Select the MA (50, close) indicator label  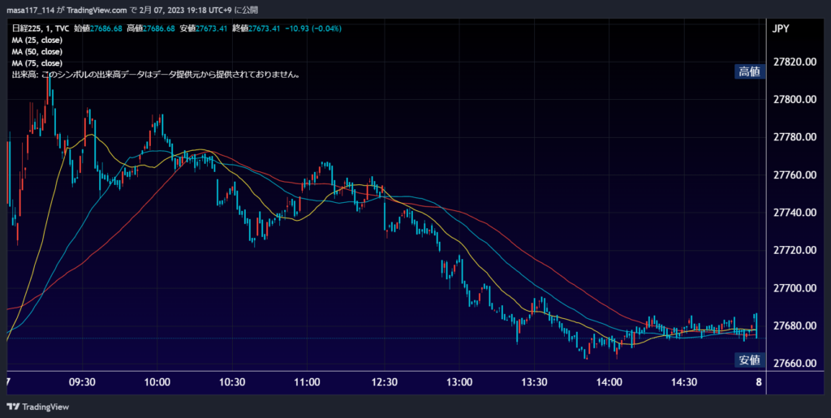[37, 52]
